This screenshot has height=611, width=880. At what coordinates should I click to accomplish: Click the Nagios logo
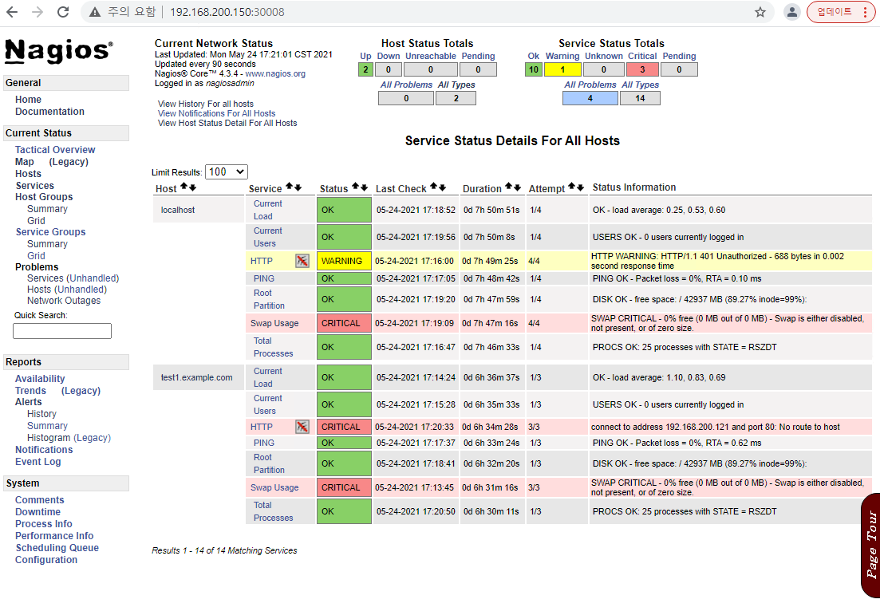[x=59, y=51]
